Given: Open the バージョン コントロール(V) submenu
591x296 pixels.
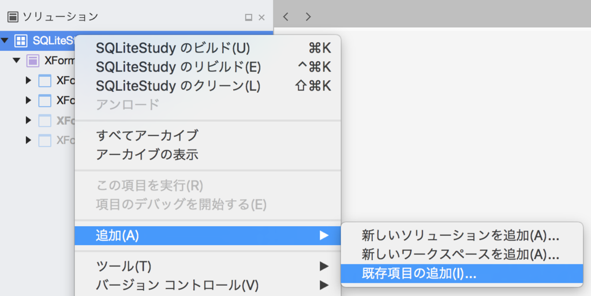Looking at the screenshot, I should pyautogui.click(x=208, y=285).
